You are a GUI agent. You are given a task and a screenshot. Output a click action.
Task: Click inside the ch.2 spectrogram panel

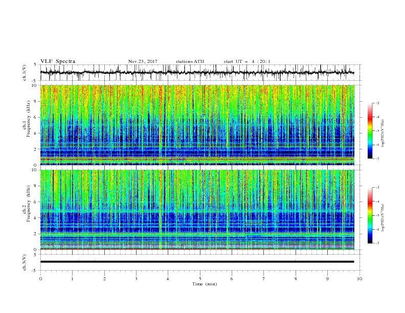click(x=197, y=210)
